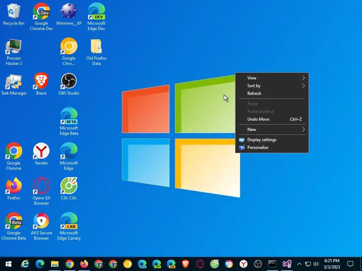Select the Google Chrome Beta desktop shortcut

[14, 226]
